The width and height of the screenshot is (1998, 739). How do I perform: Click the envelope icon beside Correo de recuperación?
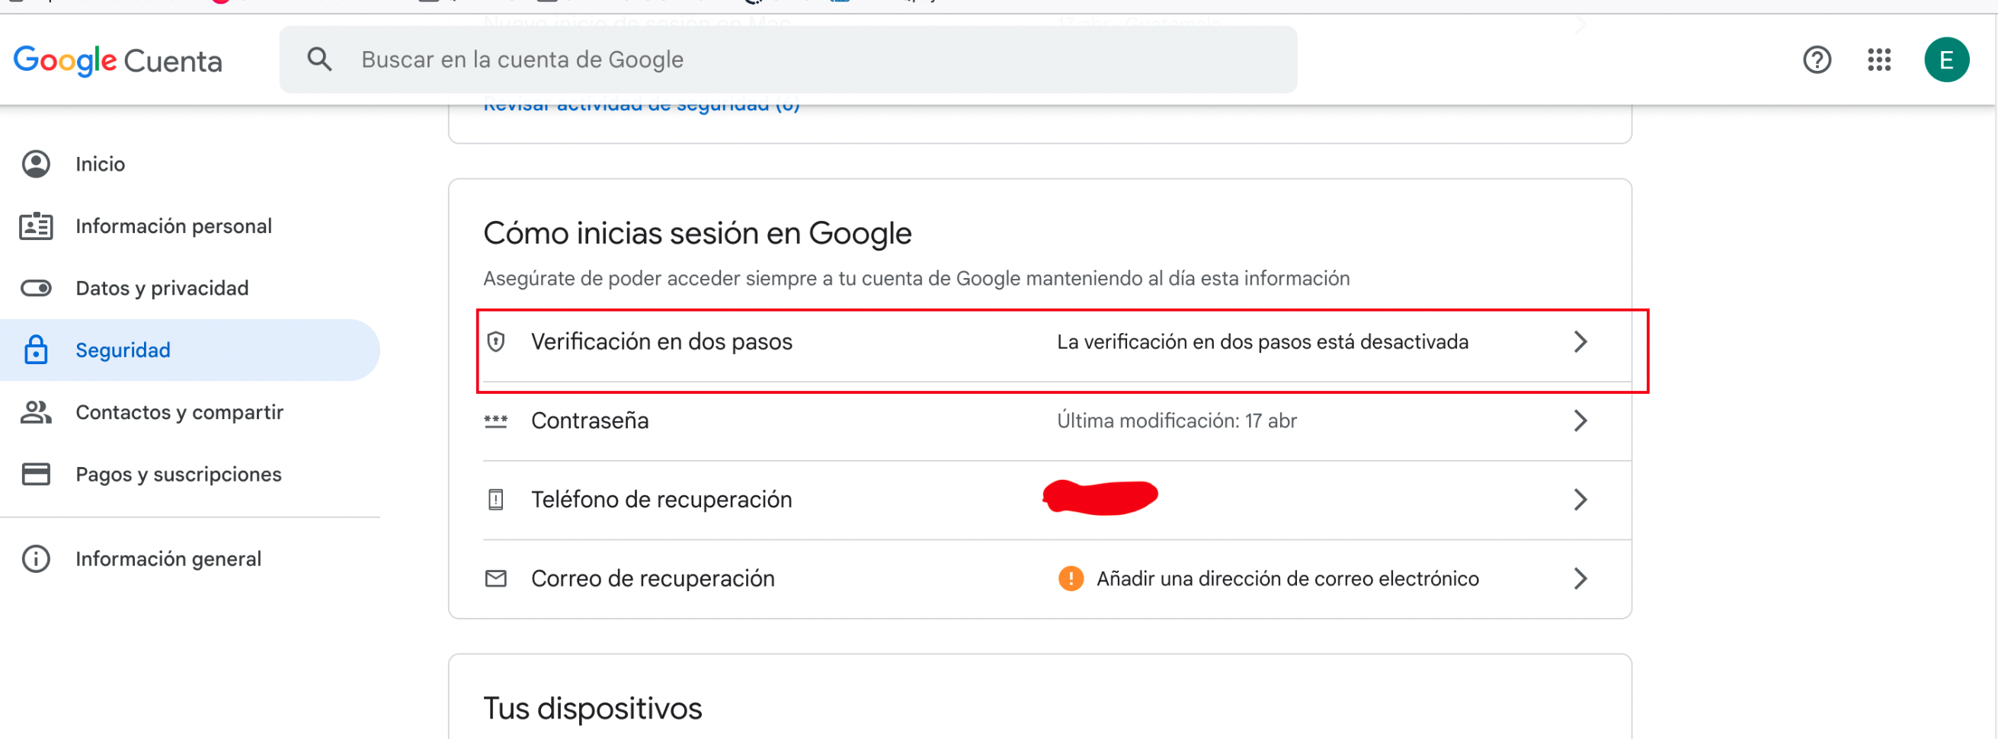495,578
